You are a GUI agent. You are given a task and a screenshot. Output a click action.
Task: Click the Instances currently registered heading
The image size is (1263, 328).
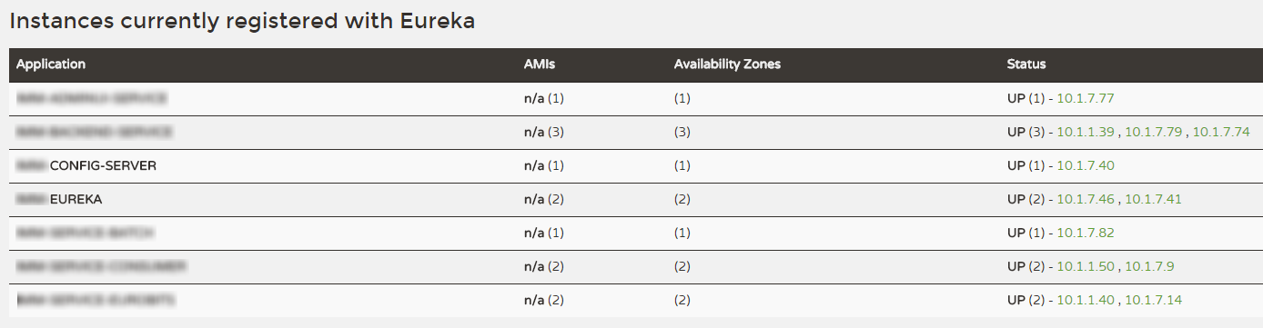242,22
